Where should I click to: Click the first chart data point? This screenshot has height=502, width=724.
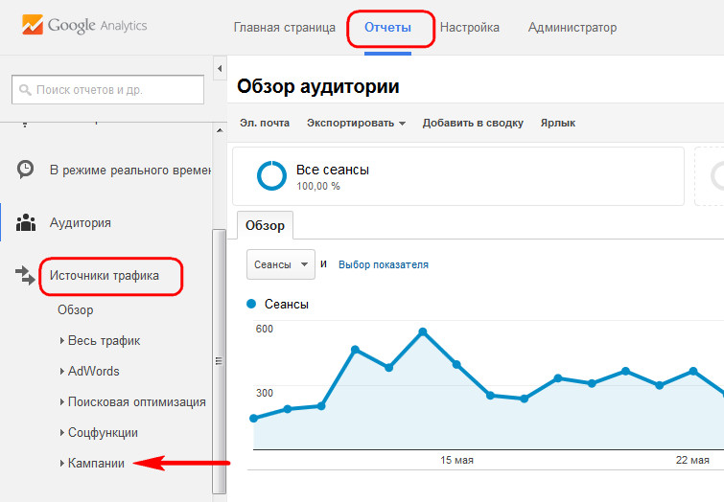(x=253, y=418)
